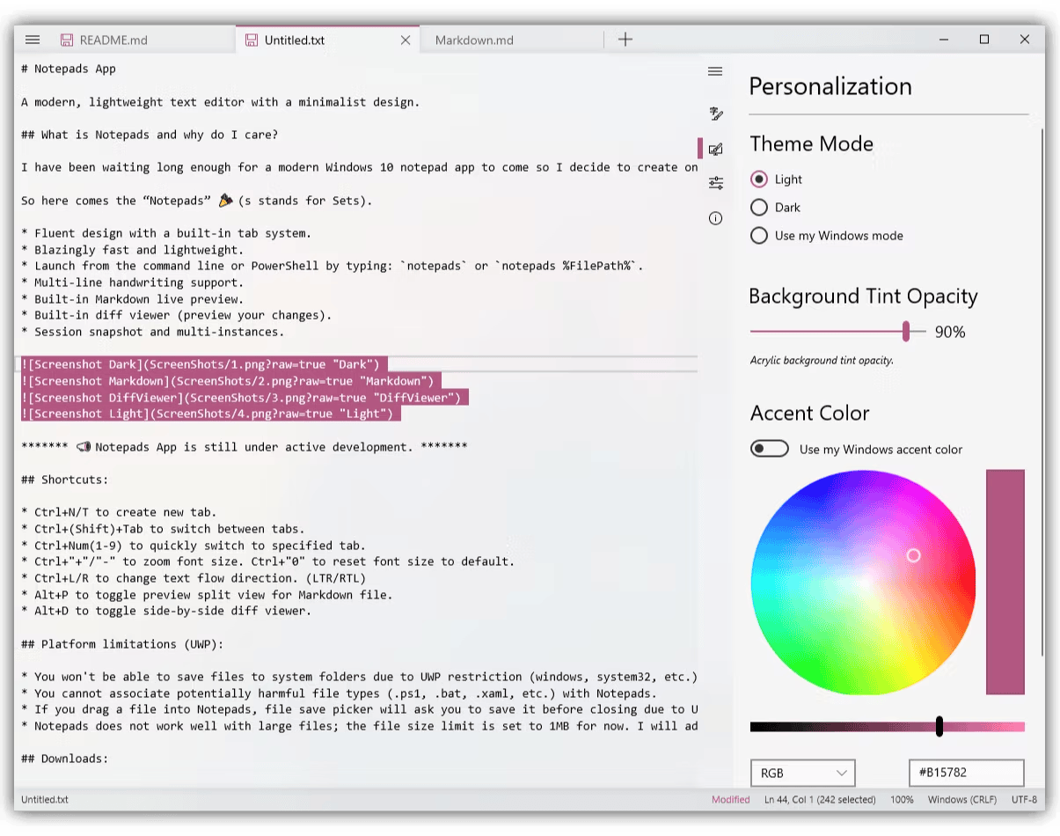Choose Use my Windows mode option

coord(759,236)
